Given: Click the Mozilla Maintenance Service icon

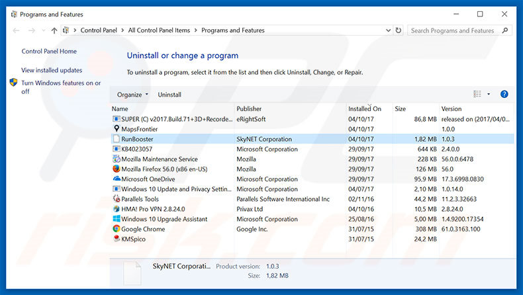Looking at the screenshot, I should [x=117, y=159].
